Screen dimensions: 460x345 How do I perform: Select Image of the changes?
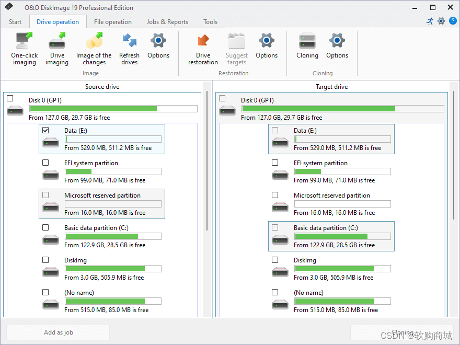tap(94, 49)
